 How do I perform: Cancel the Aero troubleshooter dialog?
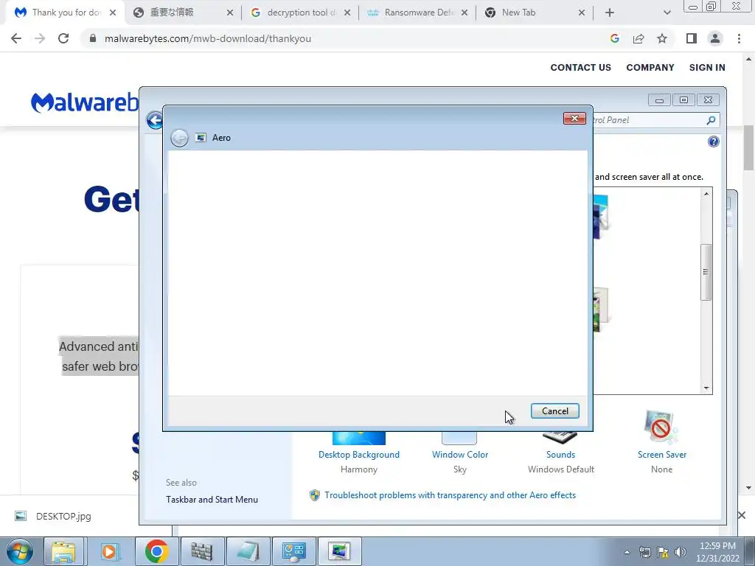[554, 411]
